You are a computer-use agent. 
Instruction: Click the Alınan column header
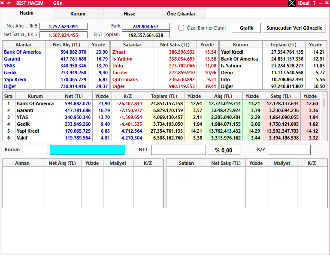click(x=22, y=163)
